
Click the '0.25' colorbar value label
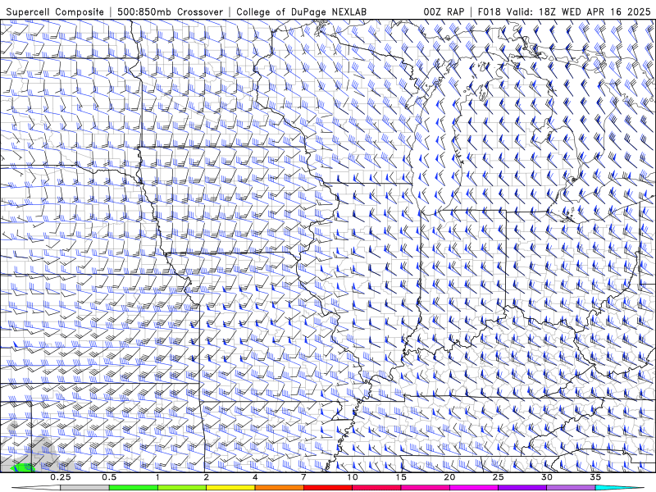click(x=61, y=477)
